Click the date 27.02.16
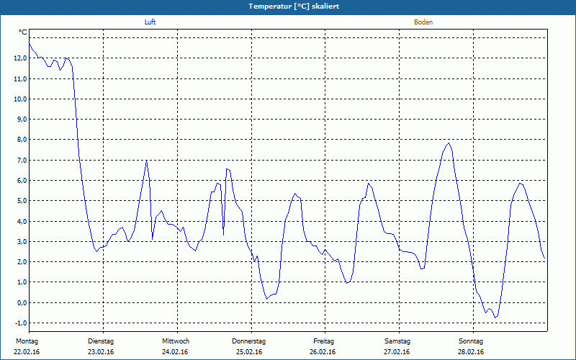 click(x=397, y=352)
